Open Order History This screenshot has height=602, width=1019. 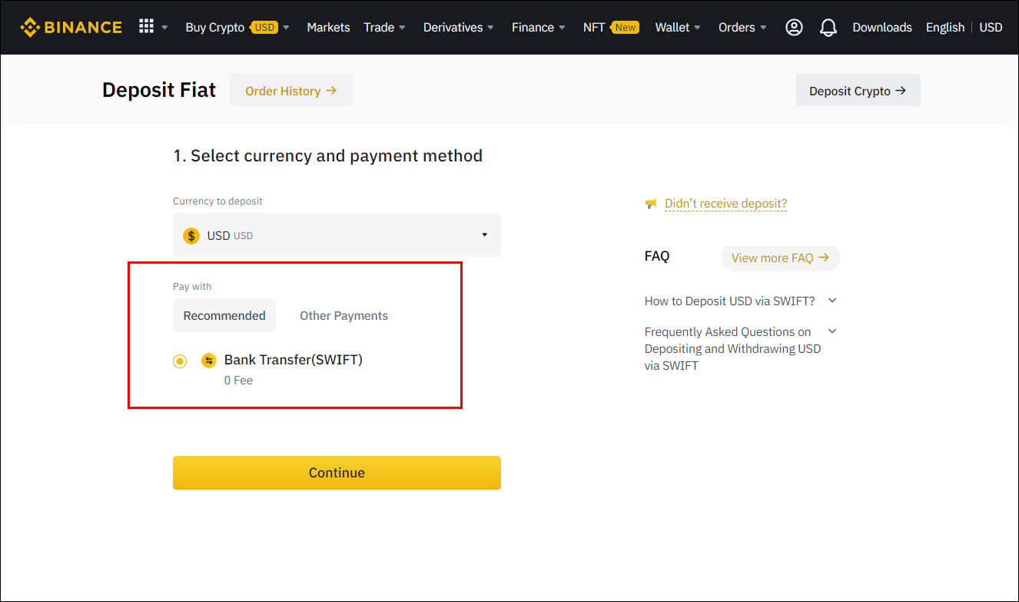(x=291, y=91)
